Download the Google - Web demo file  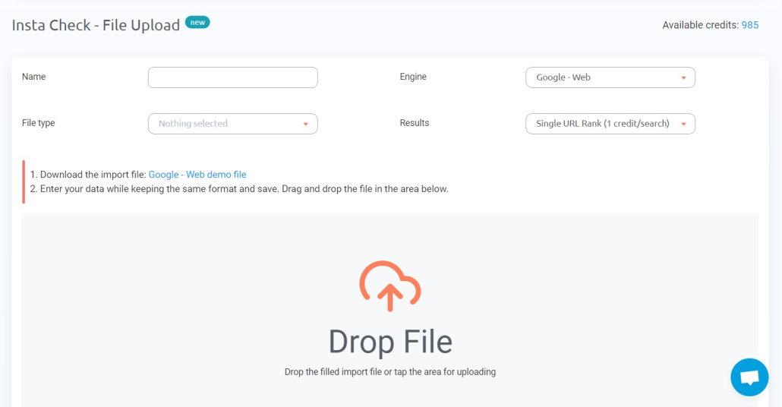tap(197, 175)
